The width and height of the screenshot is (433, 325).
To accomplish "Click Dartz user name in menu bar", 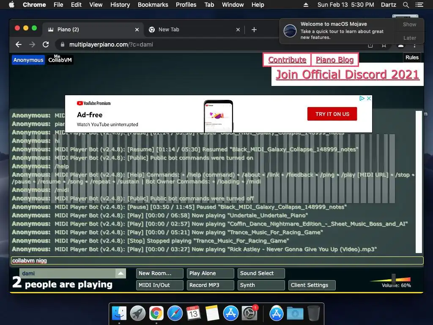I will [x=388, y=5].
